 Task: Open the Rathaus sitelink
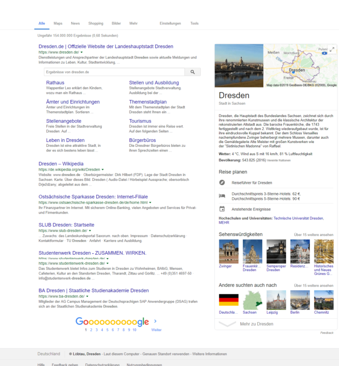(55, 83)
